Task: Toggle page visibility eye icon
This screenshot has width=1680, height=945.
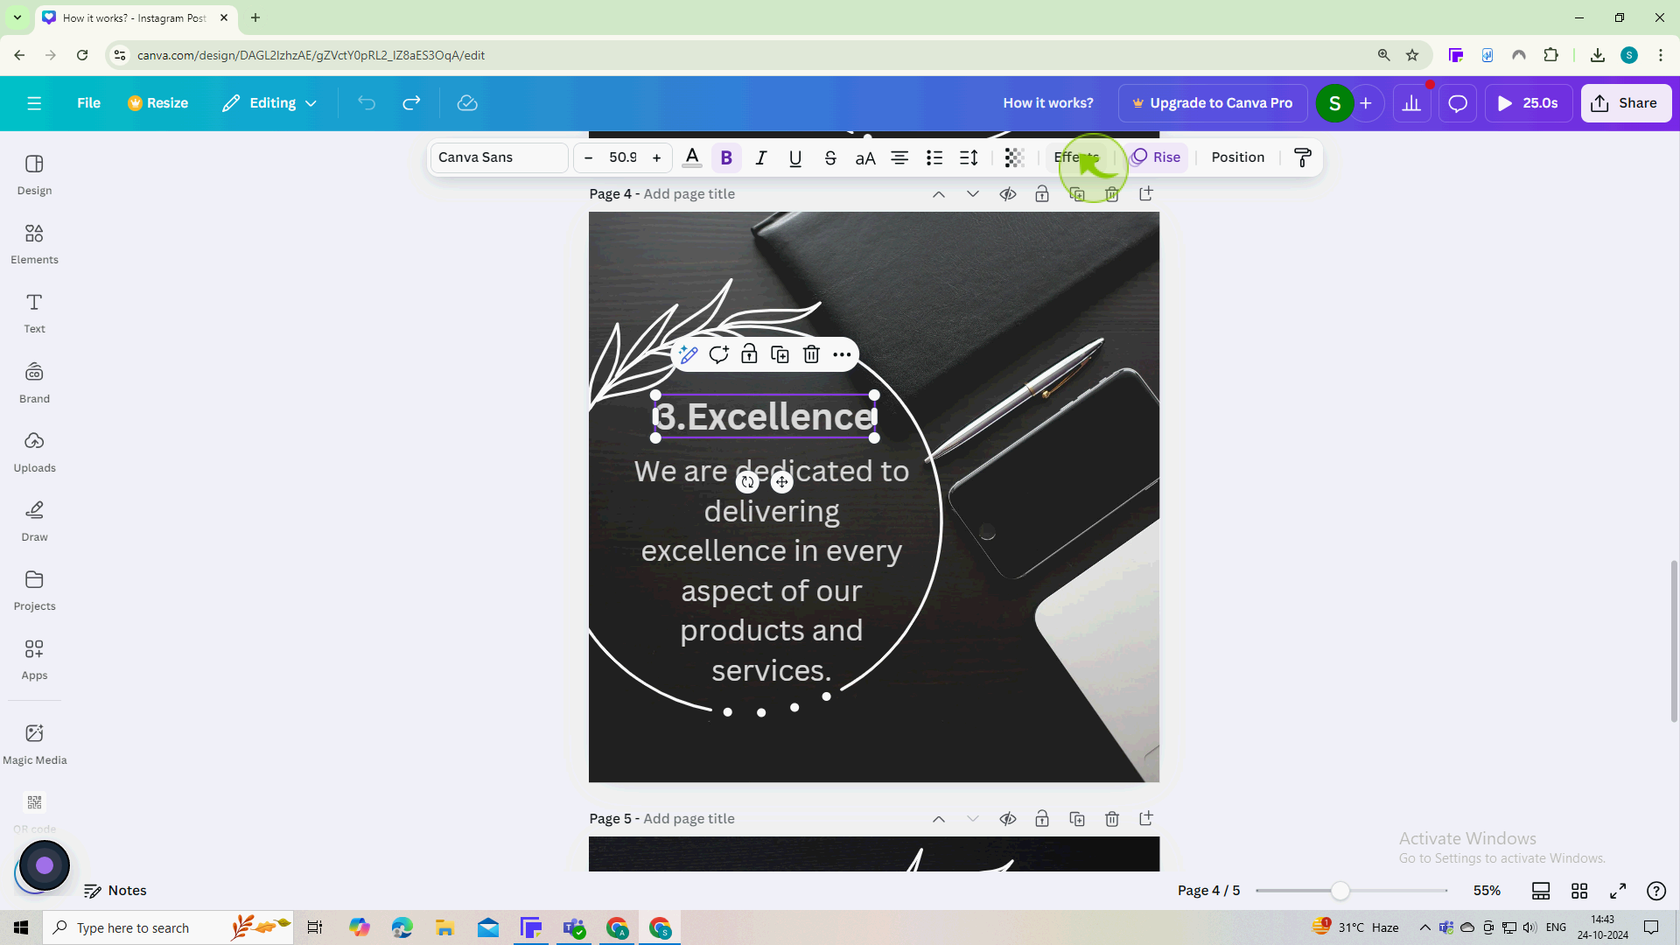Action: click(x=1007, y=194)
